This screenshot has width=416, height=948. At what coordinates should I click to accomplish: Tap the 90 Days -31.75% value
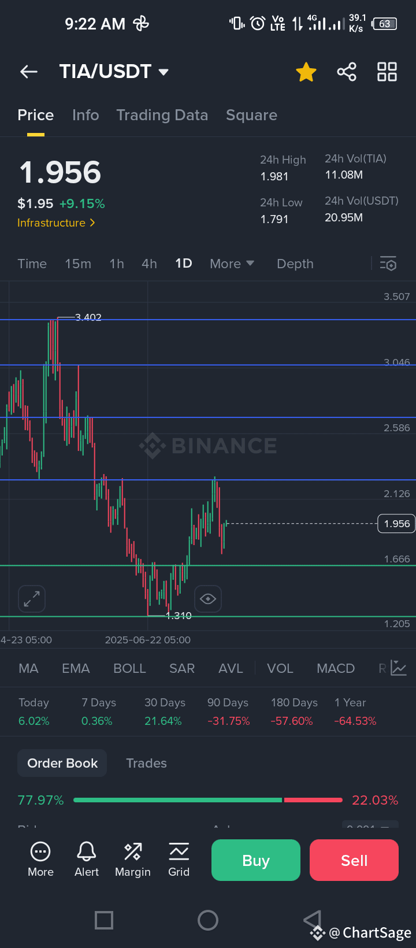[x=229, y=721]
